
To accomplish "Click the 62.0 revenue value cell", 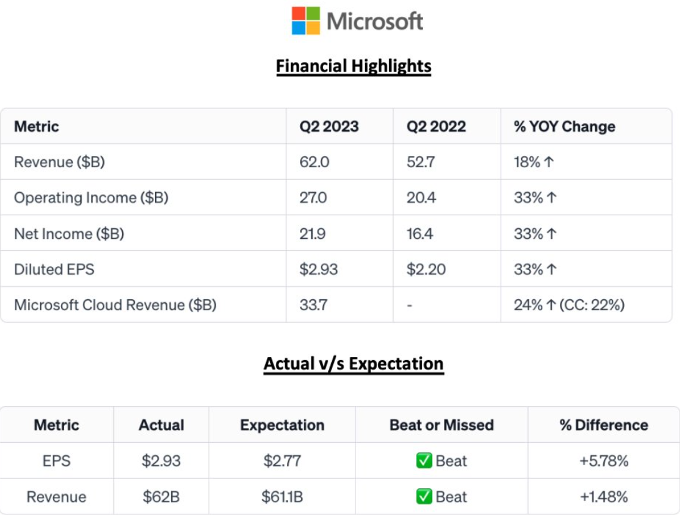I will point(314,162).
